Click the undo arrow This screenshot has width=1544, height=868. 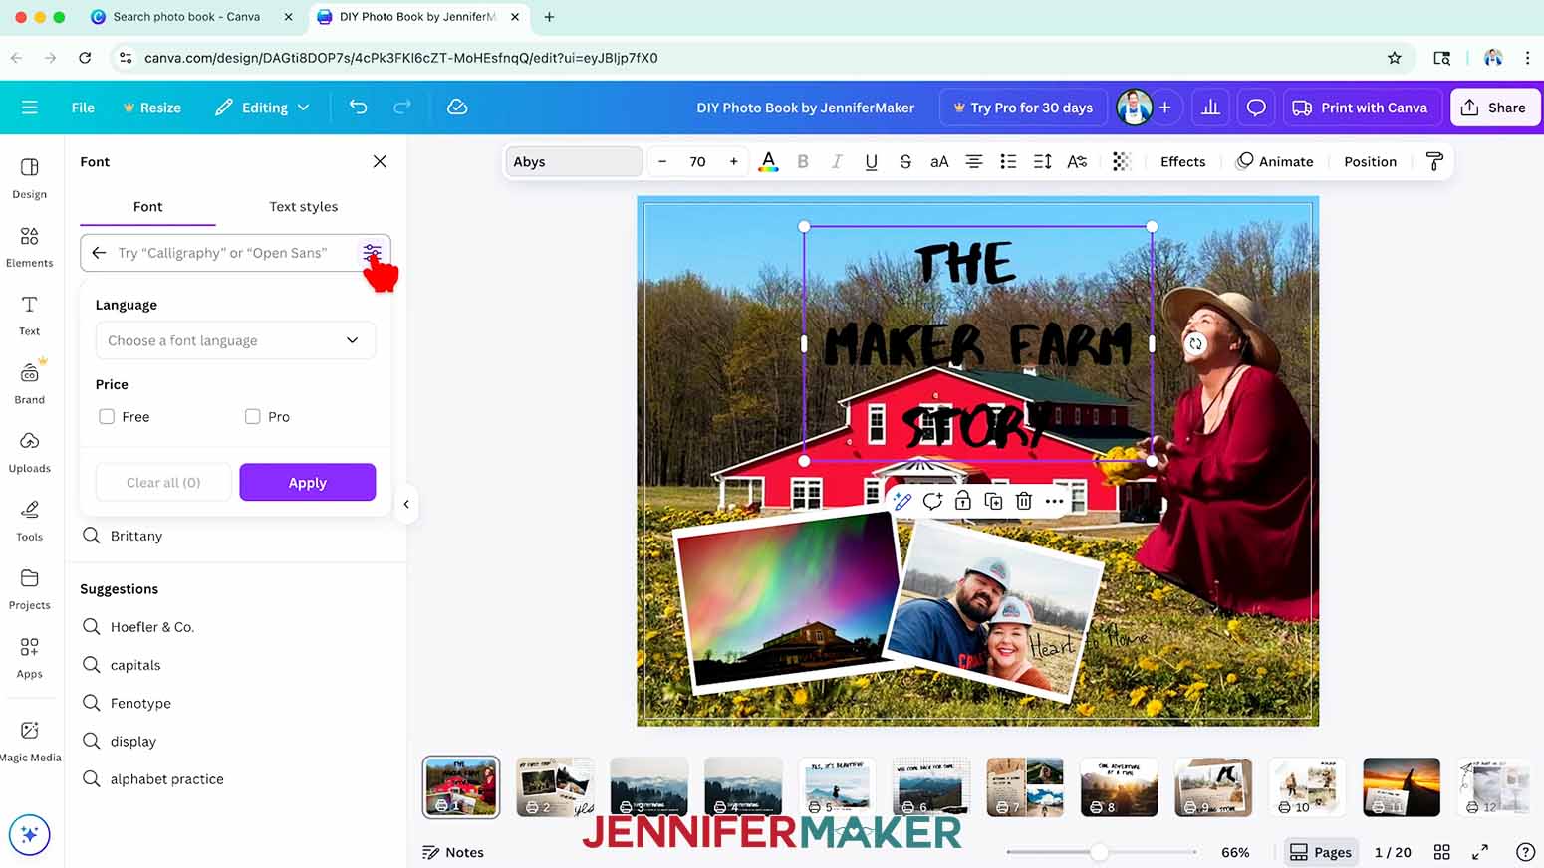359,107
